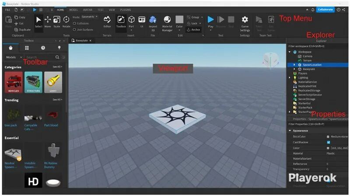This screenshot has width=350, height=196.
Task: Open the Models category dropdown
Action: click(x=14, y=57)
